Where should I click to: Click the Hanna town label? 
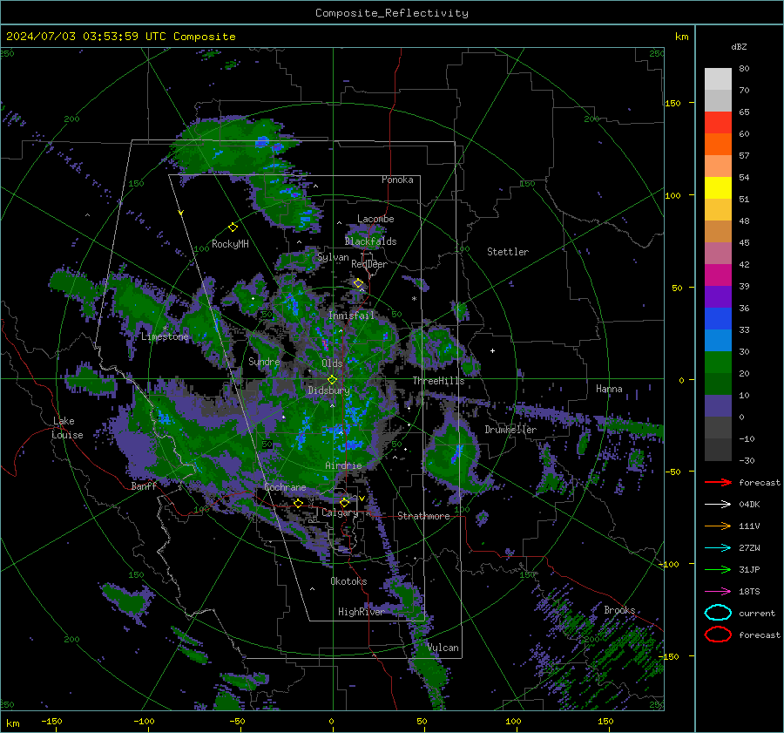[x=609, y=389]
